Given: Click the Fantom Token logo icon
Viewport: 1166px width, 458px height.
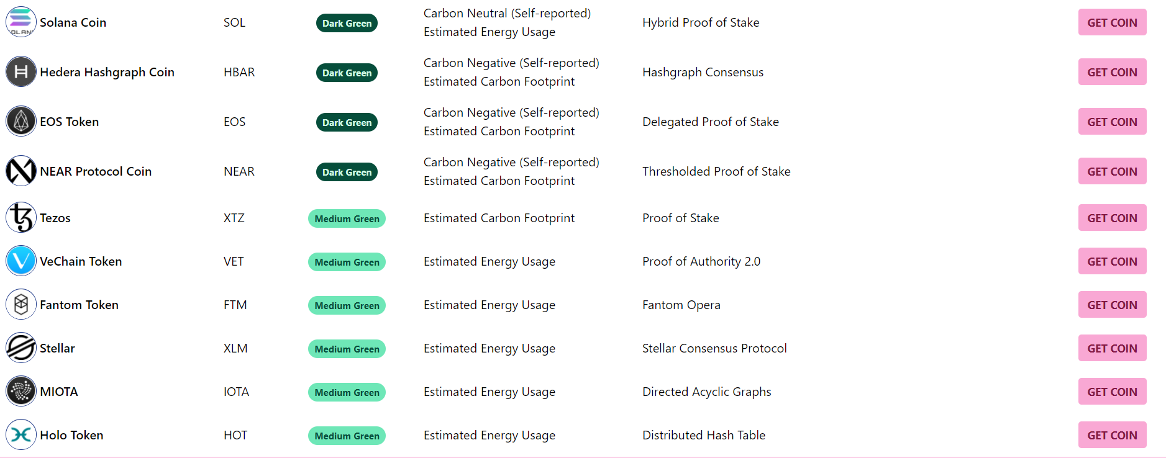Looking at the screenshot, I should click(21, 305).
